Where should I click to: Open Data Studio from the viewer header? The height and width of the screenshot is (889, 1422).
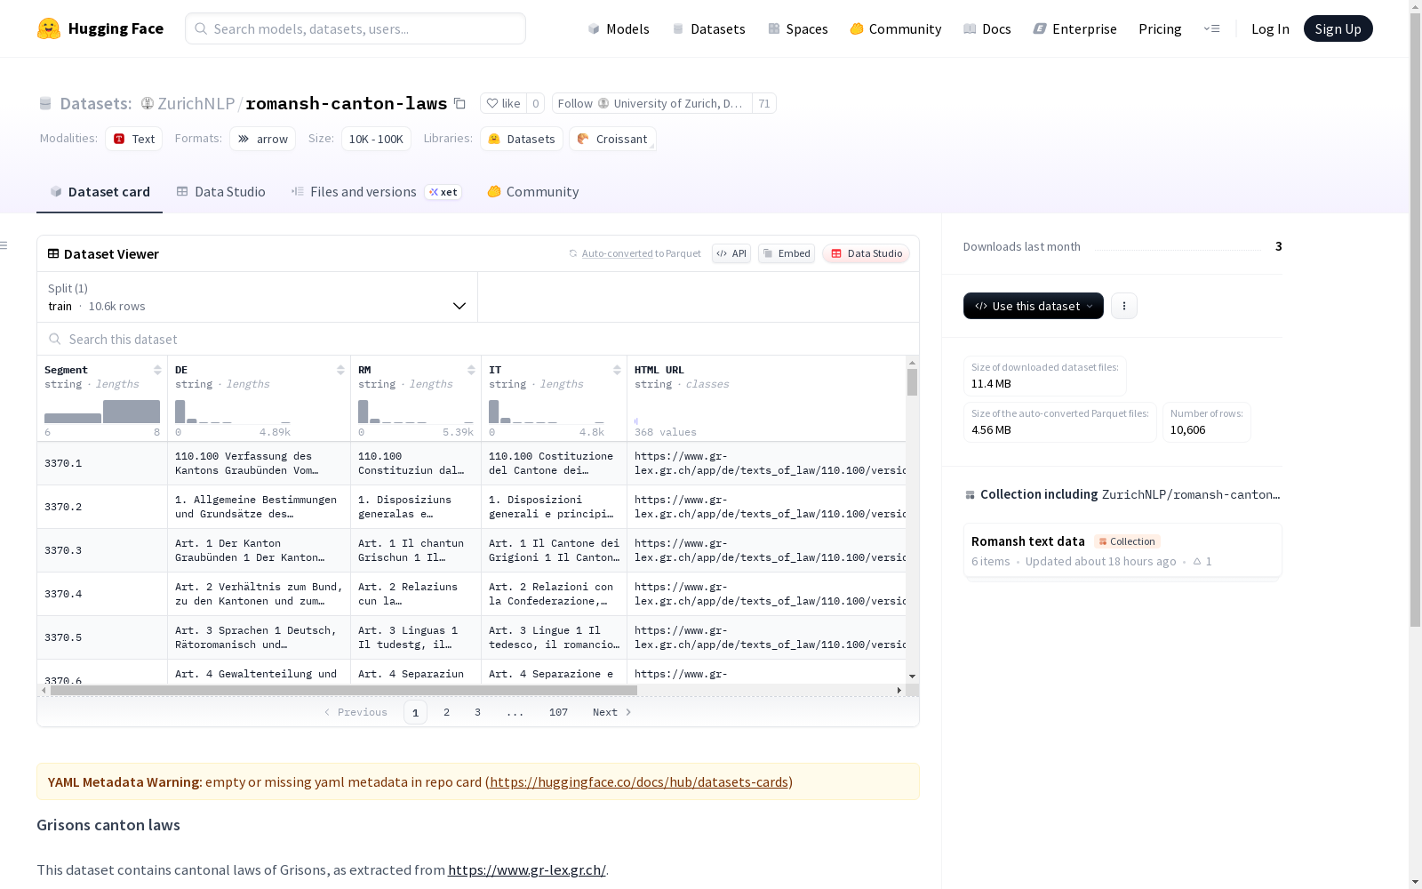(866, 253)
